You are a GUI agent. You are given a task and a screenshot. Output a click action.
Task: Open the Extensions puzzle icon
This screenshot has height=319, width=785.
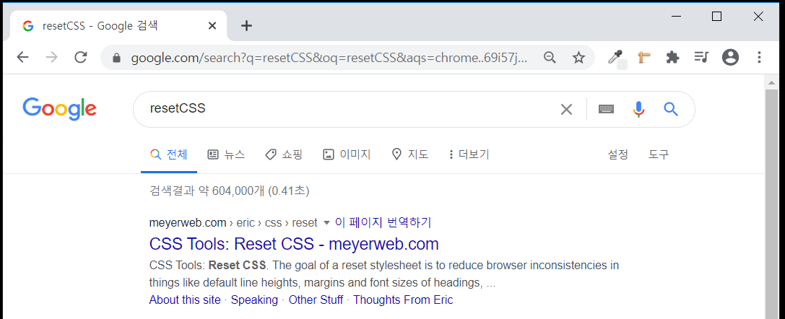click(x=672, y=58)
